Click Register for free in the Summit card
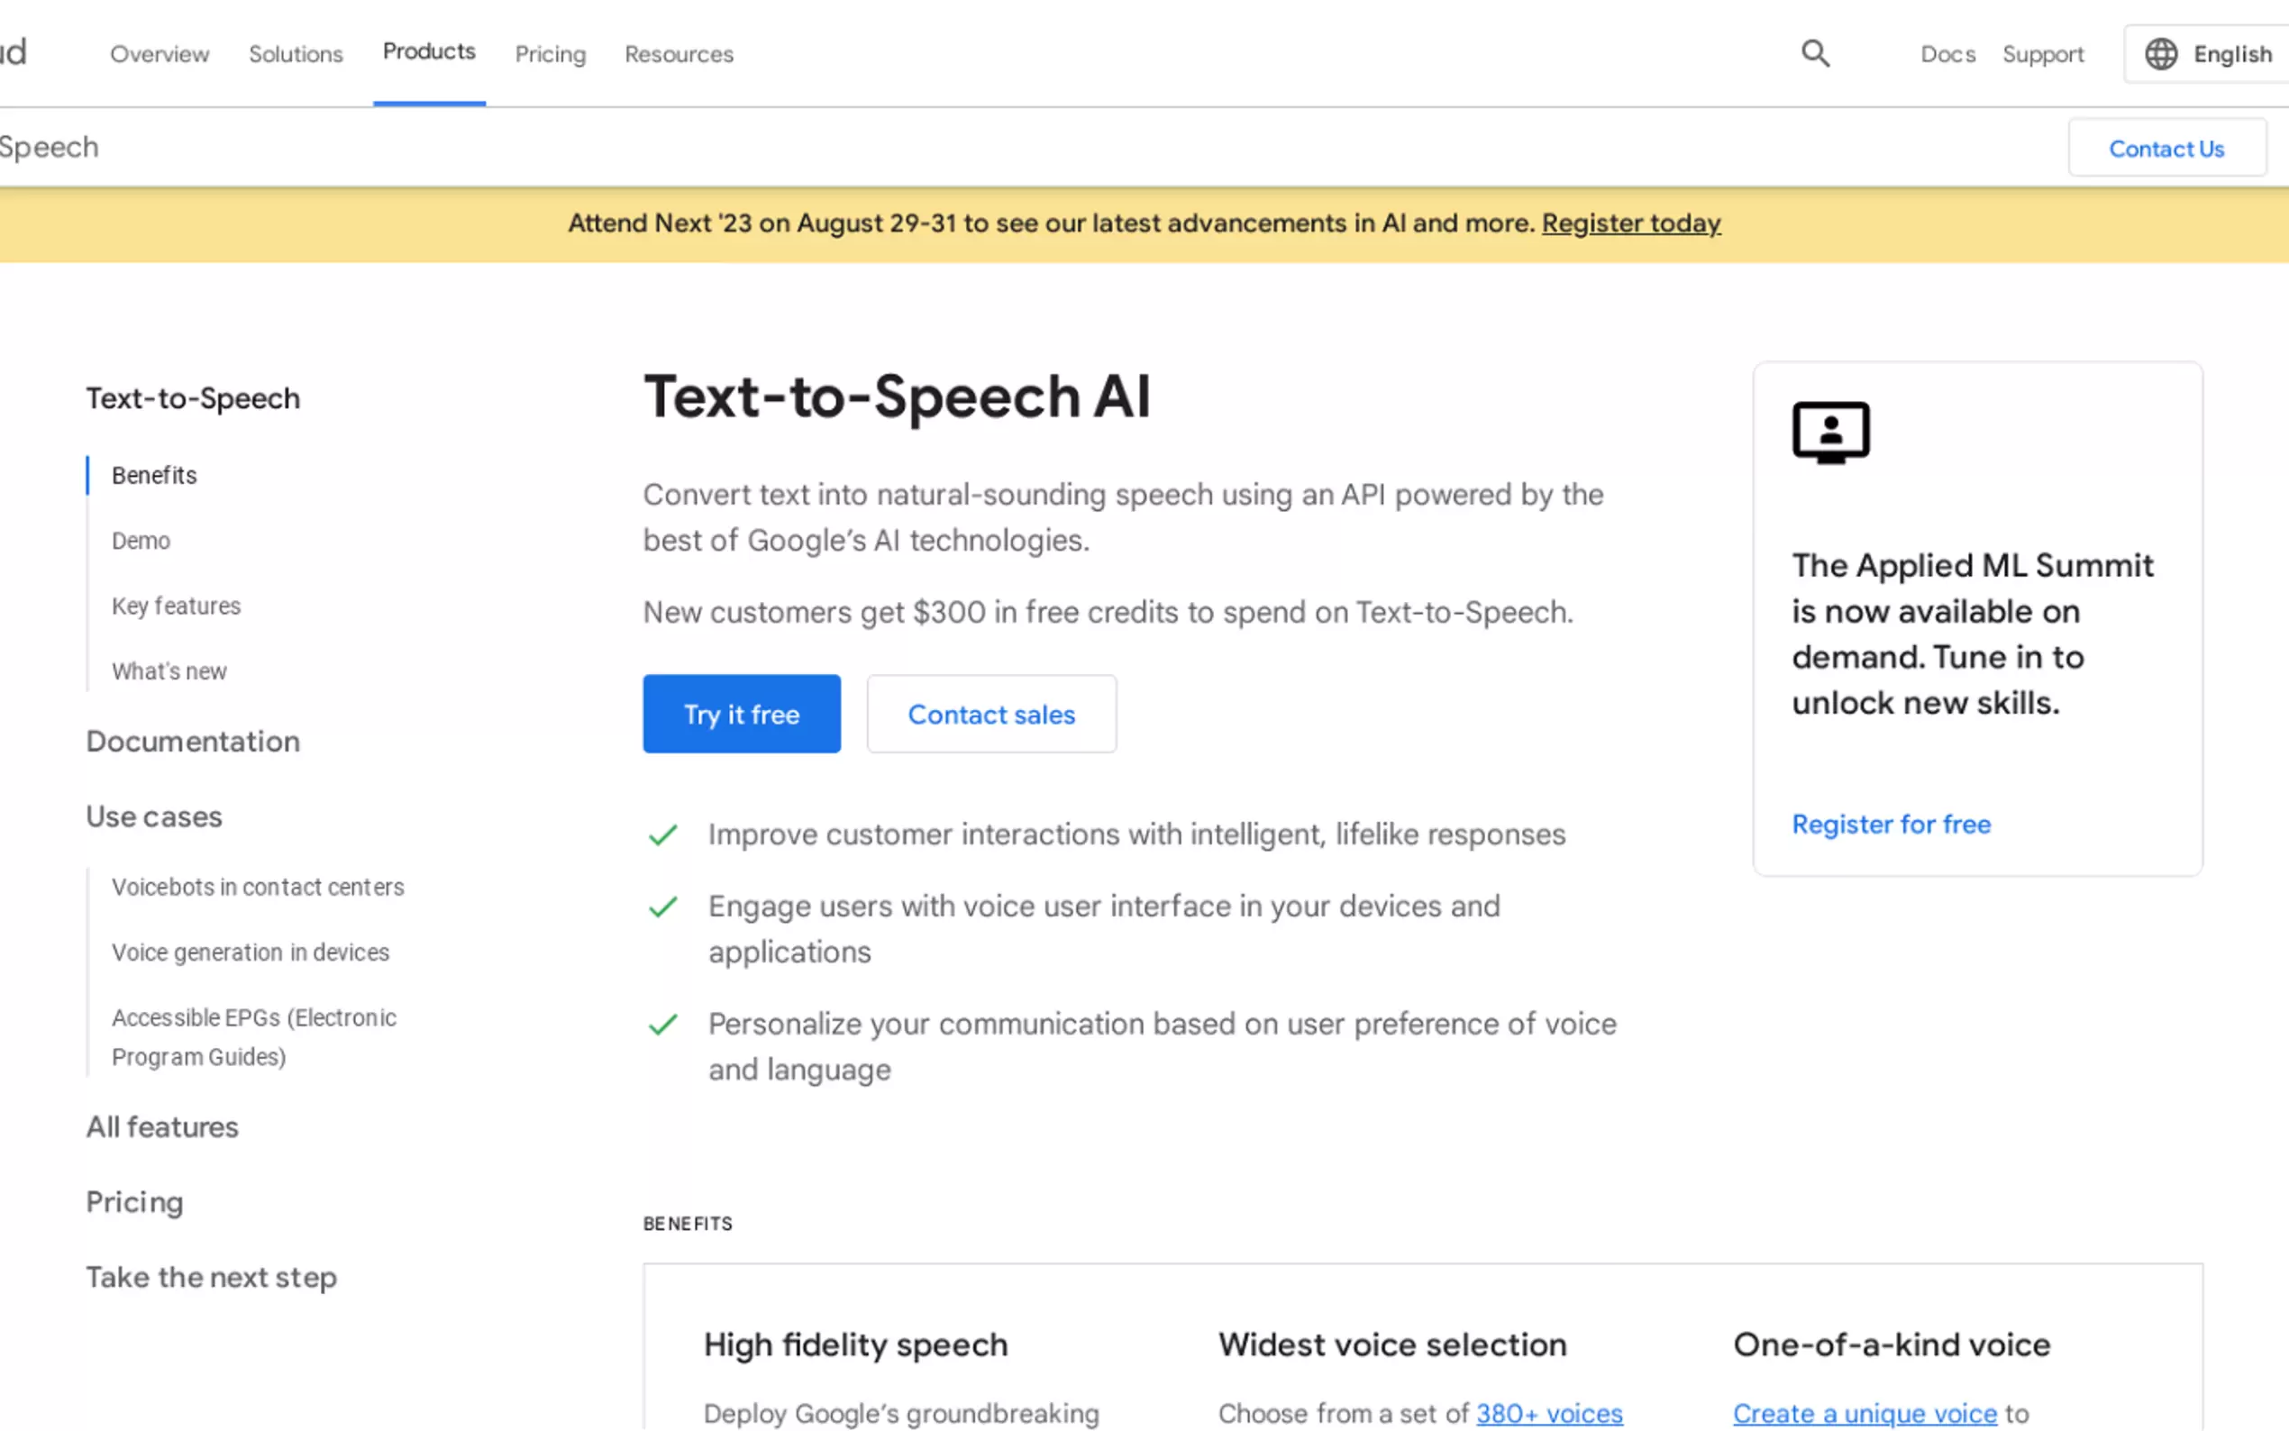Screen dimensions: 2289x1431 [1892, 824]
